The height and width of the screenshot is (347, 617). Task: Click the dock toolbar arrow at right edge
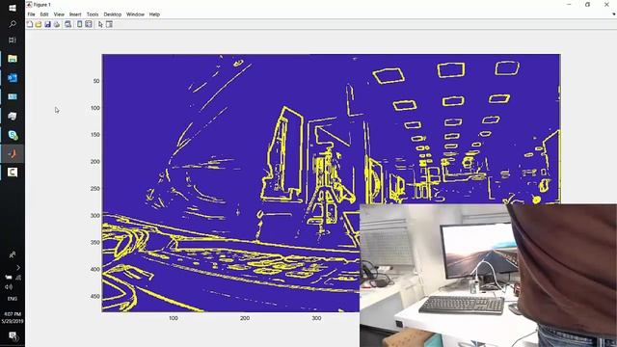pyautogui.click(x=613, y=14)
